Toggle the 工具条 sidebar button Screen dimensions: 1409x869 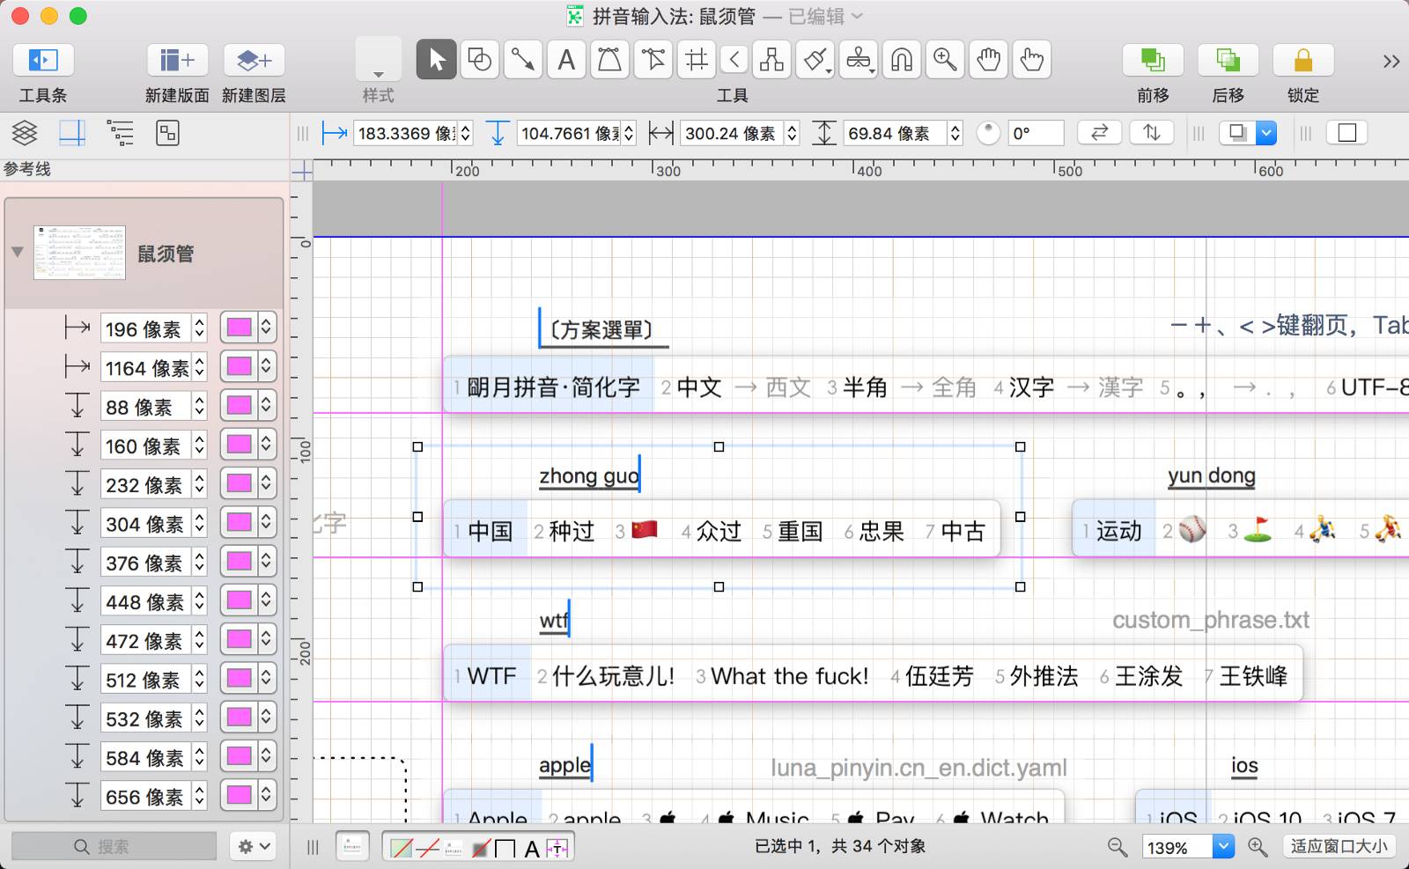click(x=43, y=60)
